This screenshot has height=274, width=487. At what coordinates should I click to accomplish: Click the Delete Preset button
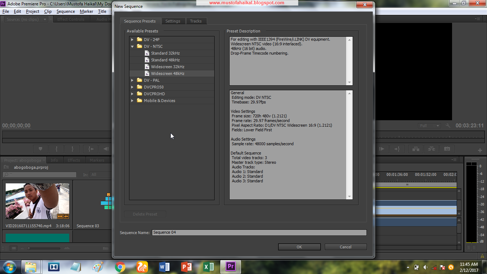145,214
